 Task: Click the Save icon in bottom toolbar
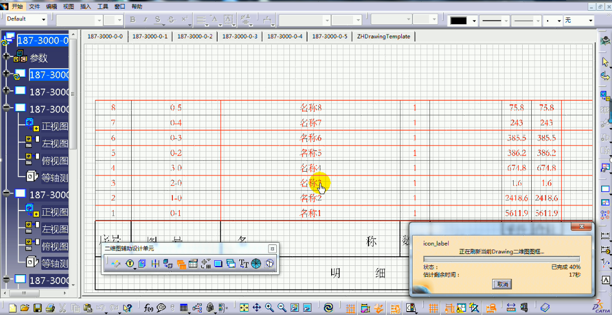[x=37, y=308]
